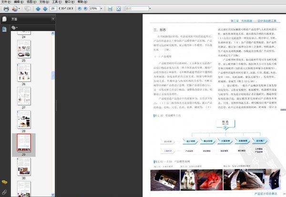Screen dimensions: 286x197
Task: Toggle the Pages panel sidebar icon
Action: point(4,19)
